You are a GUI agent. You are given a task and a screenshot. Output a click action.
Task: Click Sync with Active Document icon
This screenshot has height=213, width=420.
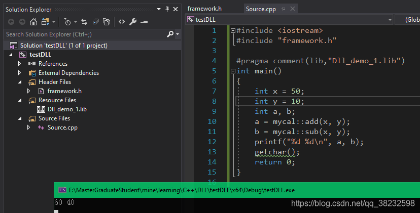84,22
